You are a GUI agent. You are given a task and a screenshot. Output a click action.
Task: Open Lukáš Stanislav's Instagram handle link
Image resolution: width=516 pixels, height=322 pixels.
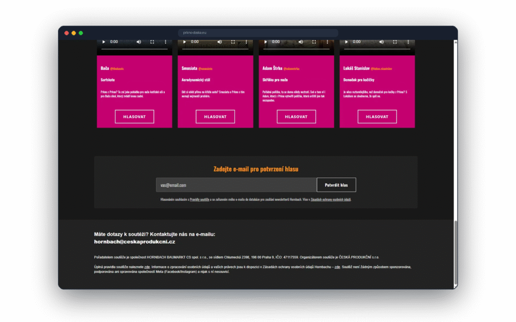click(x=381, y=68)
